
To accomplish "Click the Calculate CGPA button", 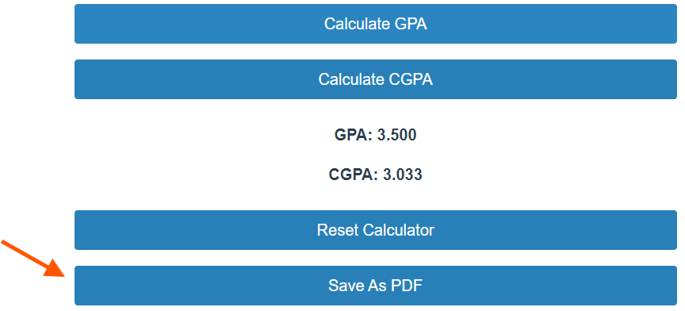I will [376, 79].
